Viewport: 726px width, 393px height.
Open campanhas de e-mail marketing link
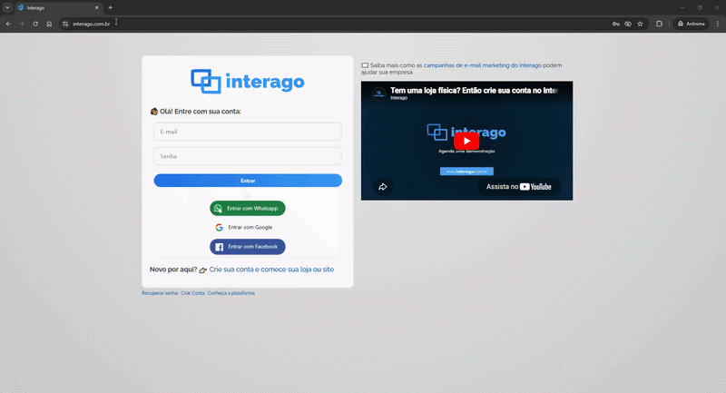coord(483,65)
